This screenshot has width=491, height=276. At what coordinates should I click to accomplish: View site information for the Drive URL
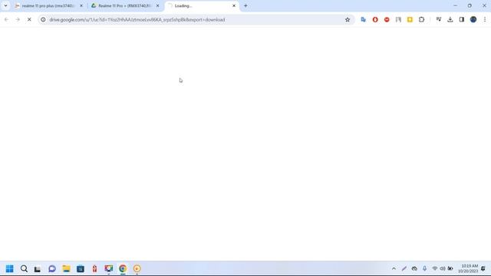tap(43, 19)
